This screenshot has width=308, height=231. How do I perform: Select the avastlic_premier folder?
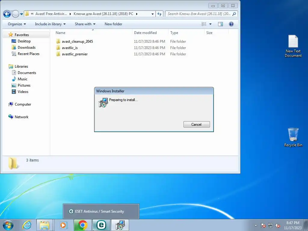pyautogui.click(x=75, y=54)
